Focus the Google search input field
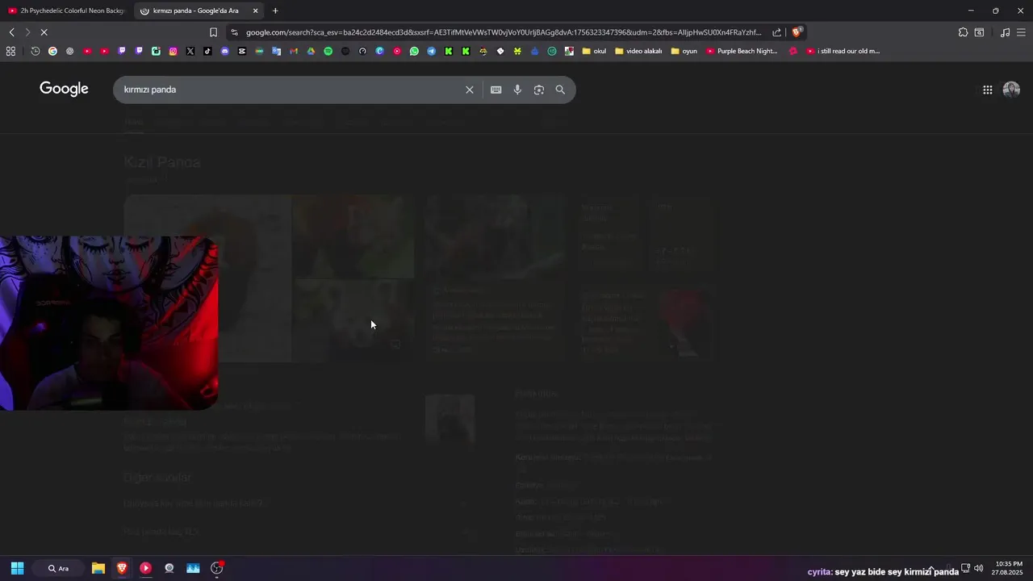The height and width of the screenshot is (581, 1033). [x=291, y=90]
